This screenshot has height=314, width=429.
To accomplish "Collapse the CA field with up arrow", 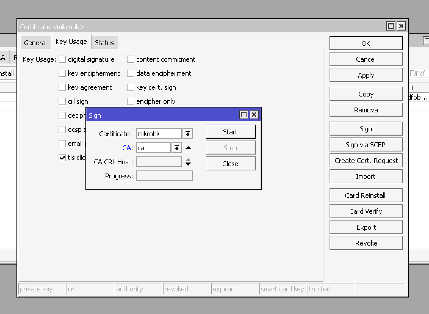I will point(188,148).
